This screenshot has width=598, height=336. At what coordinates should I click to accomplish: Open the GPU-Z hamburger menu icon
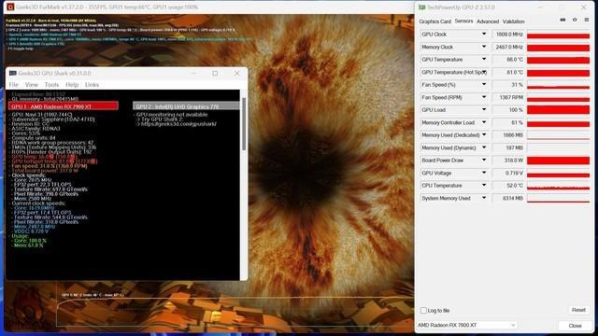click(x=587, y=20)
